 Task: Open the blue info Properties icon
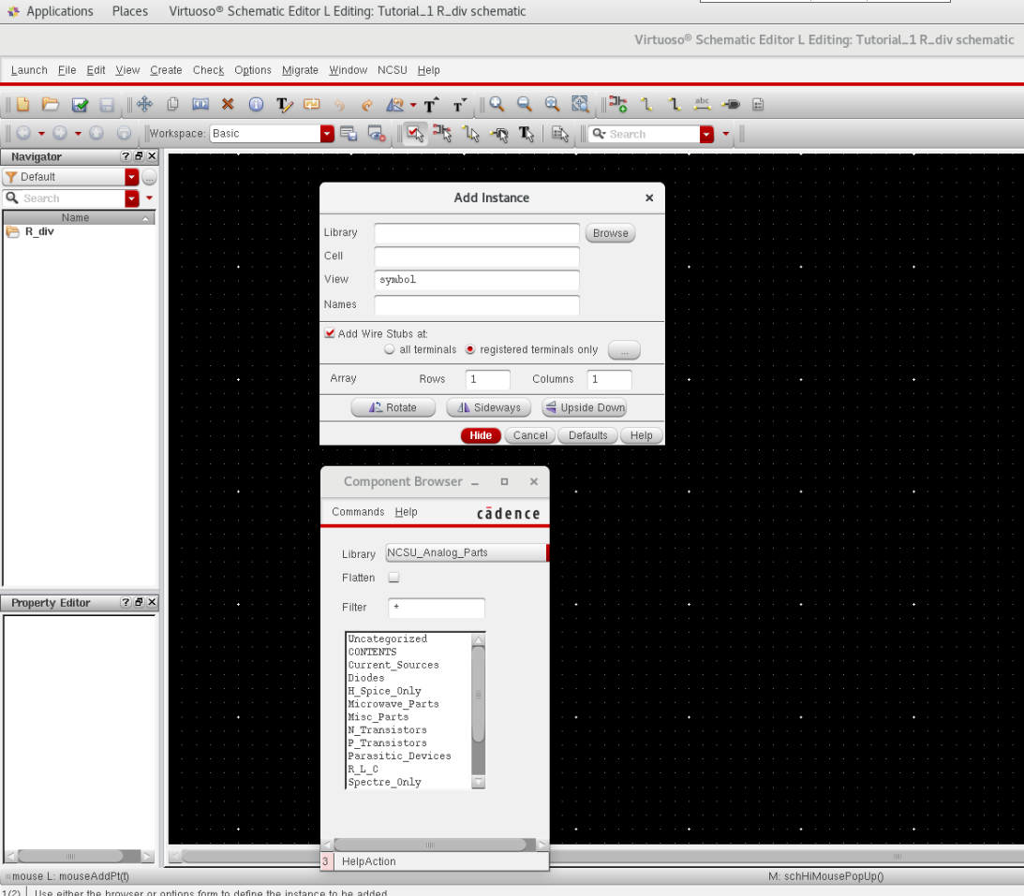pyautogui.click(x=256, y=105)
